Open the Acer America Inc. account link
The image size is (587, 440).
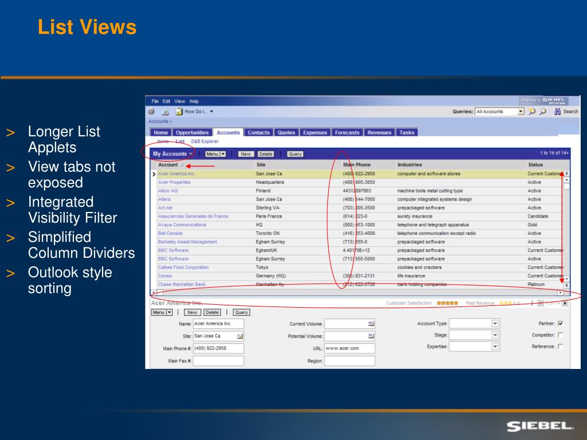click(x=176, y=174)
